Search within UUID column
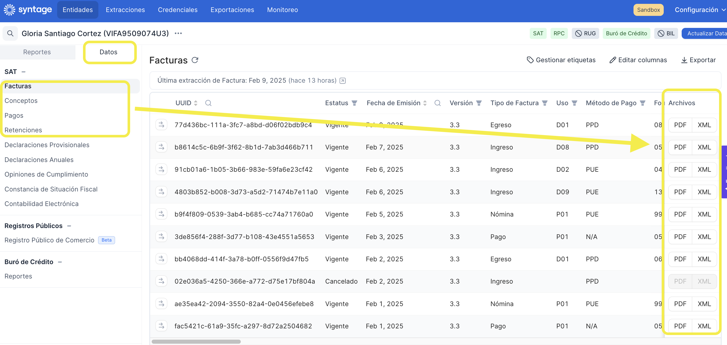The image size is (727, 345). pyautogui.click(x=208, y=103)
